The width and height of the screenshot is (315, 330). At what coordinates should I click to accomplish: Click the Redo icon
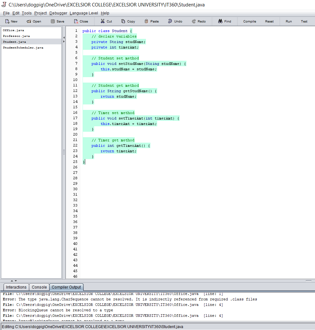(193, 21)
